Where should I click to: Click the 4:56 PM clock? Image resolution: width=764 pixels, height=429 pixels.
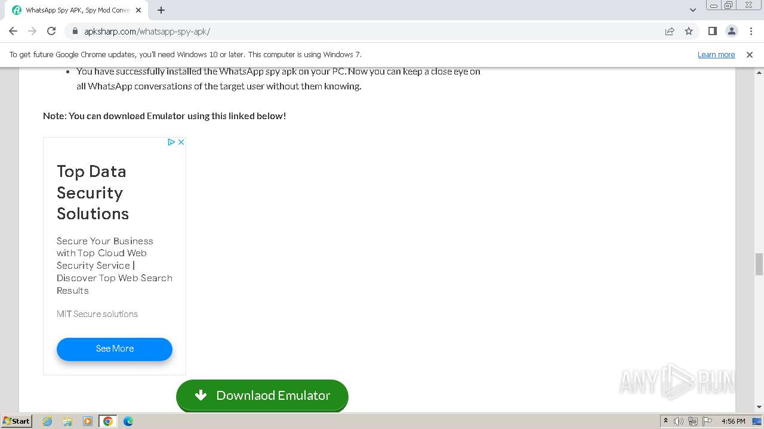tap(734, 421)
